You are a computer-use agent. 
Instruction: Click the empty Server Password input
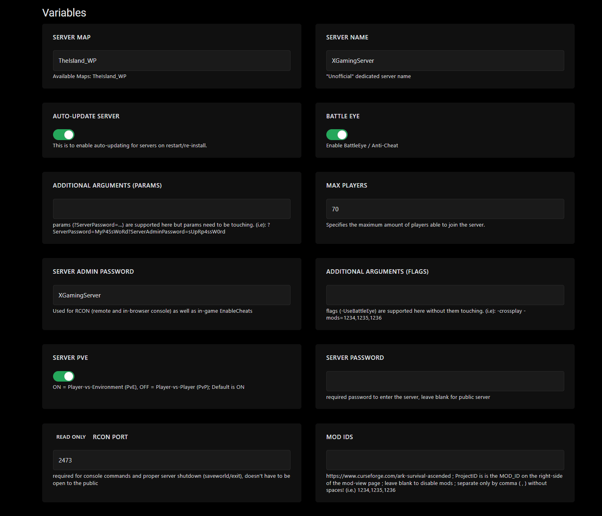tap(445, 381)
